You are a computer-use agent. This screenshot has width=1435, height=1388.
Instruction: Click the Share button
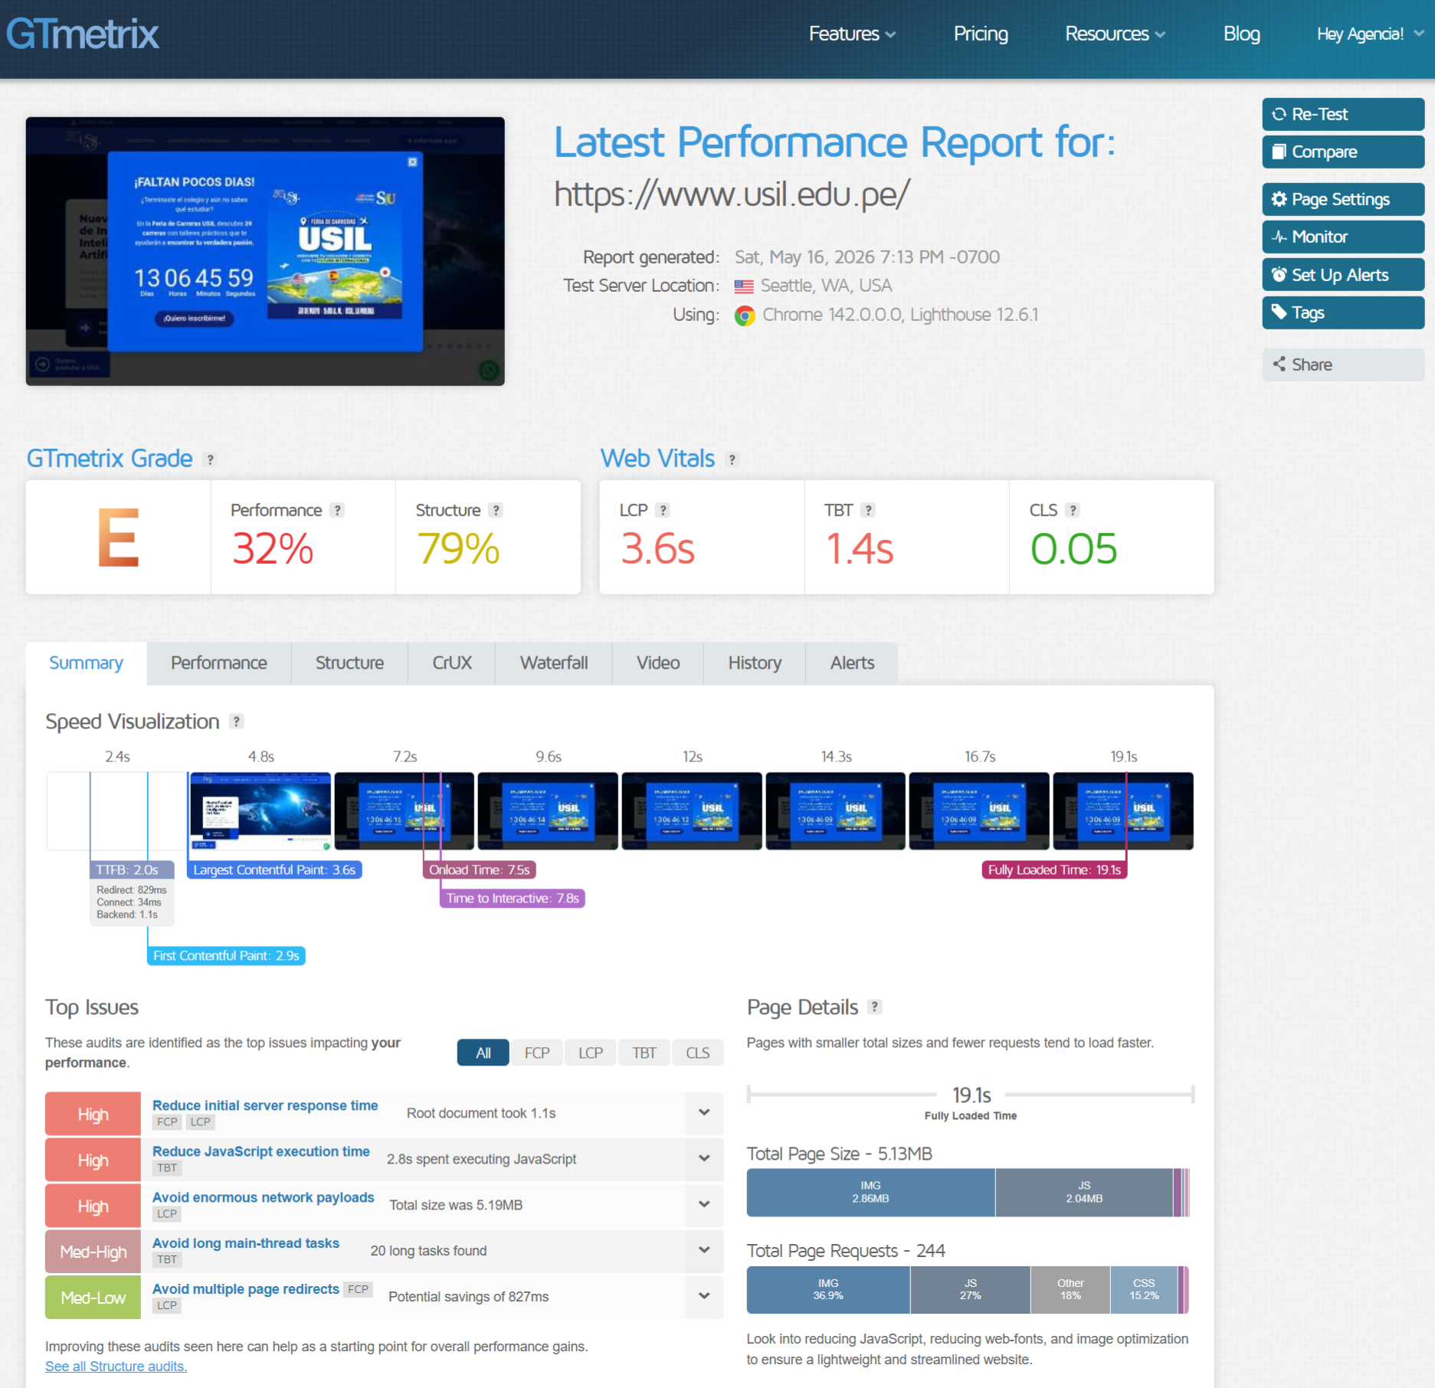1342,365
